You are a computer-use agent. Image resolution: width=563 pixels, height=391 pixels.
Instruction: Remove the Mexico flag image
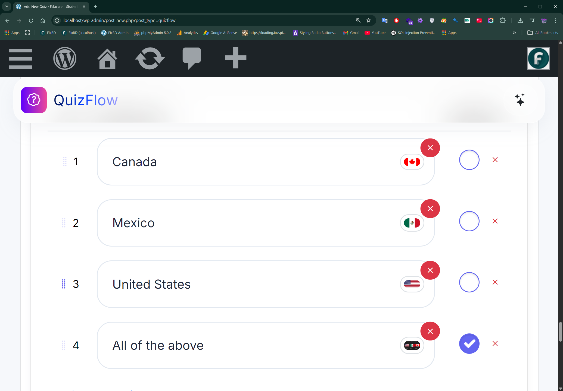(430, 209)
